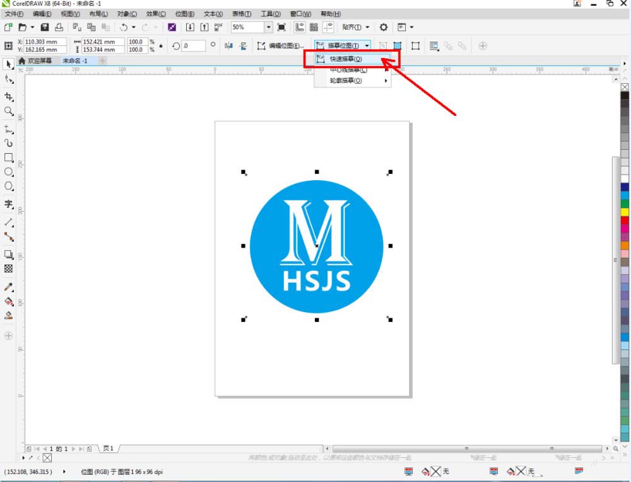Open the 文件 File menu

pos(14,14)
